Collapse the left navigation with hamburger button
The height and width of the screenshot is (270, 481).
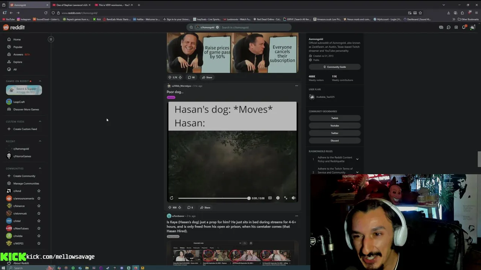coord(51,39)
